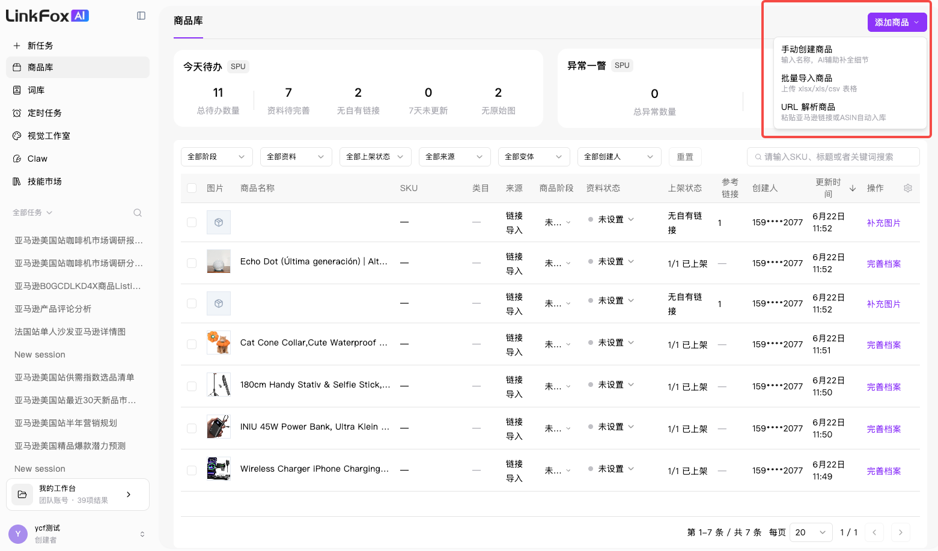Check the Cat Cone Collar row checkbox
The width and height of the screenshot is (938, 551).
(192, 344)
